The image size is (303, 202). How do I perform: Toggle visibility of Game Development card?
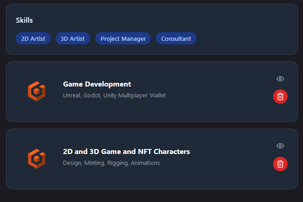click(280, 79)
